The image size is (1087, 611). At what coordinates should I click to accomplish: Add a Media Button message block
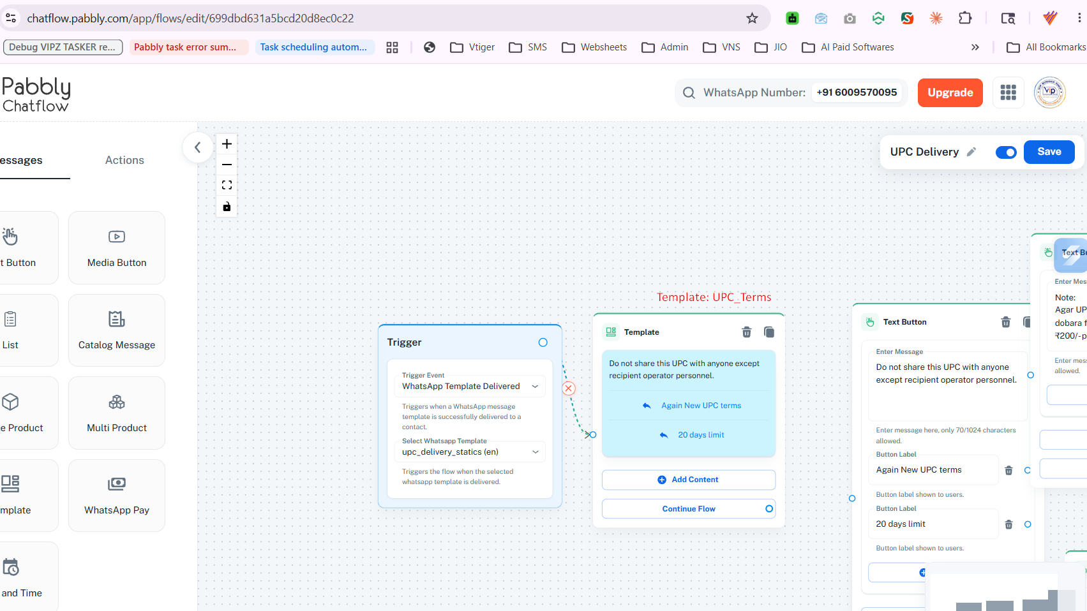[x=117, y=248]
